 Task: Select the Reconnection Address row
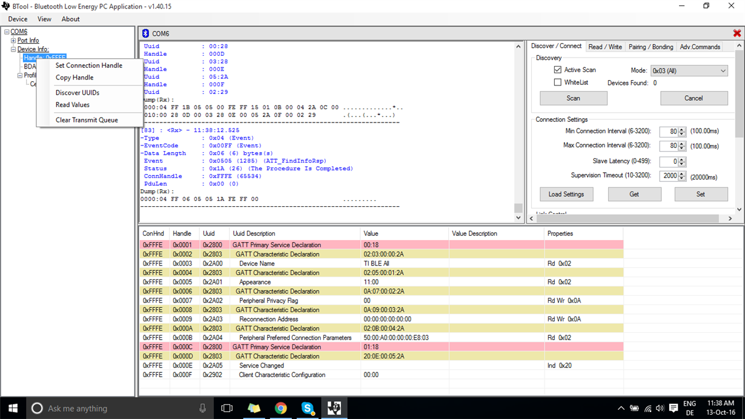pos(382,319)
